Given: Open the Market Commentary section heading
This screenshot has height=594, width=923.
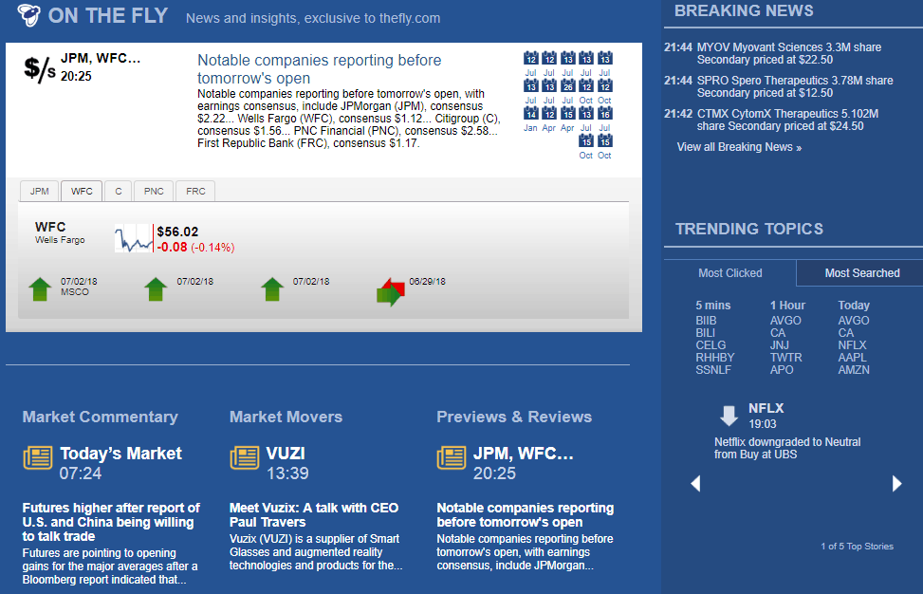Looking at the screenshot, I should pos(100,417).
